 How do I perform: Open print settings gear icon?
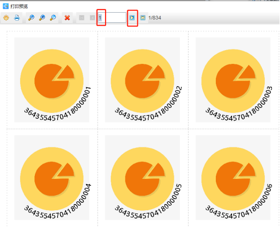click(x=6, y=18)
